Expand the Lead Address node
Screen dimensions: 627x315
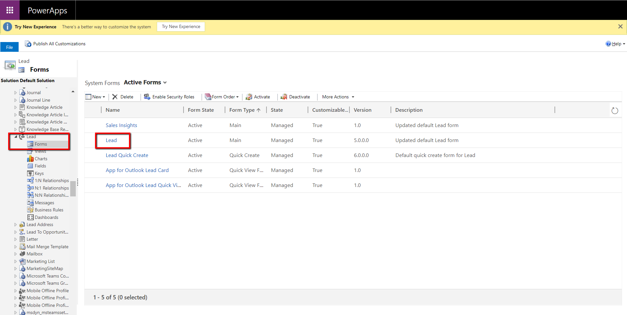click(15, 224)
